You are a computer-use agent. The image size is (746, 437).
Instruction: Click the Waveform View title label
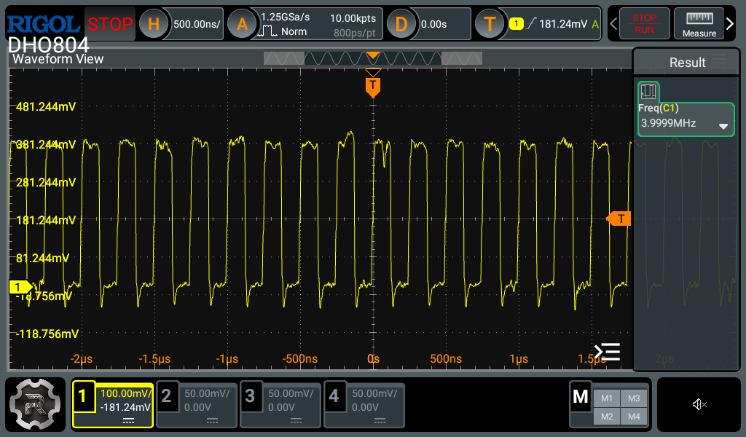(x=58, y=59)
